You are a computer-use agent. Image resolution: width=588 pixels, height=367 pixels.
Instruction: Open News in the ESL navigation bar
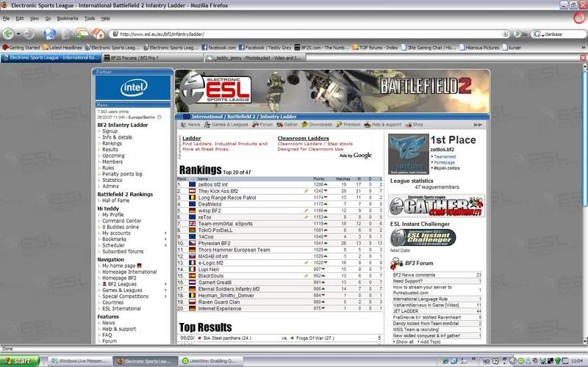point(190,125)
